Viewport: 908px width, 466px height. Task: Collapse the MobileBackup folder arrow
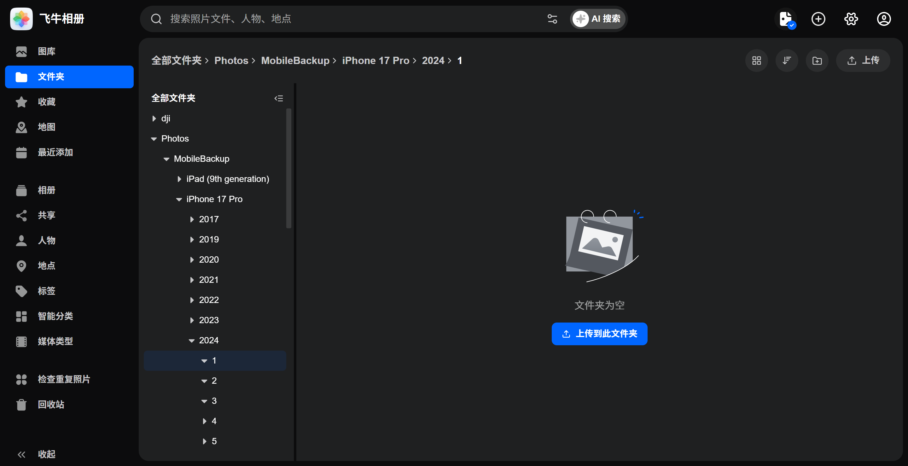167,159
